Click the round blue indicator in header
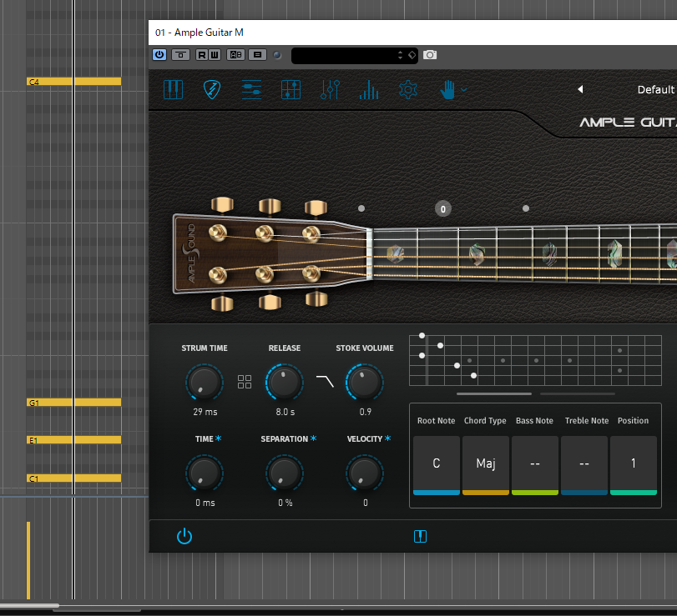677x616 pixels. point(277,55)
